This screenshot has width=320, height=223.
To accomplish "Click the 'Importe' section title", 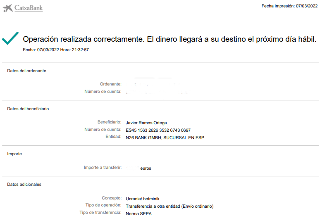I will point(14,154).
